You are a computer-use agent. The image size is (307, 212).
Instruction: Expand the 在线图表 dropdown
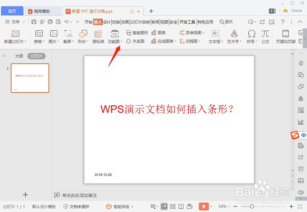point(175,41)
